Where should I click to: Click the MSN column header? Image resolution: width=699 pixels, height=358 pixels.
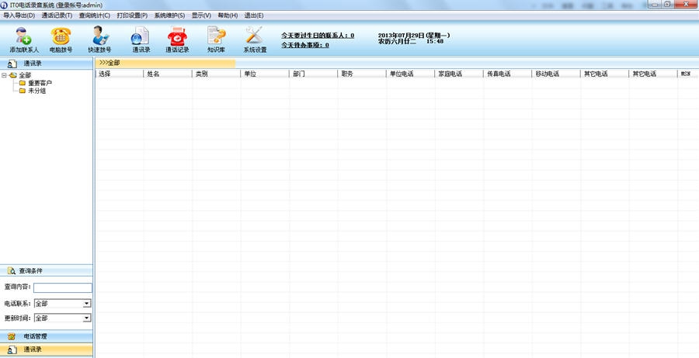pyautogui.click(x=688, y=74)
